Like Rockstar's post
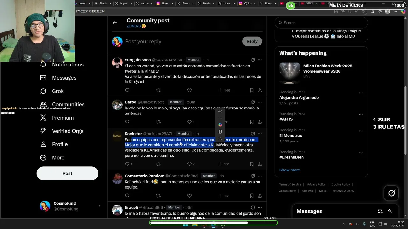408x229 pixels. point(191,164)
